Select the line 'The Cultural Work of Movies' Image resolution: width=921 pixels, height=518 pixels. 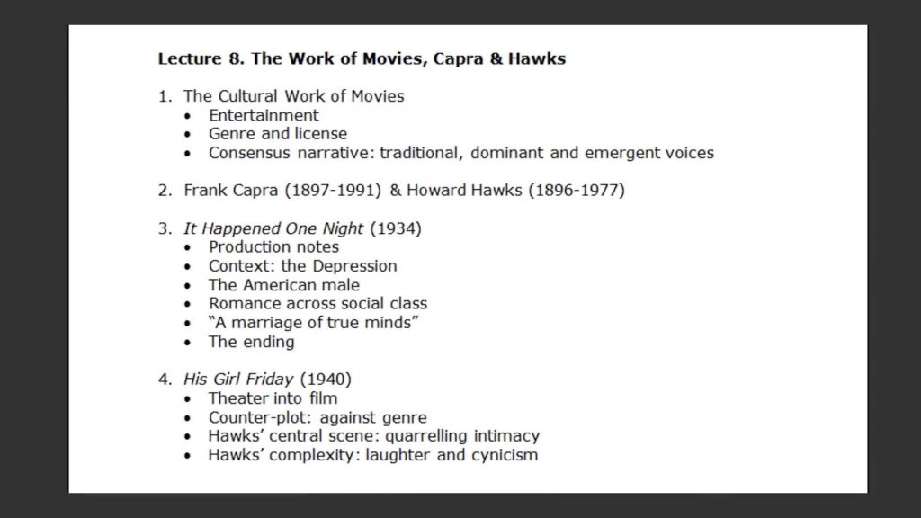(x=294, y=95)
